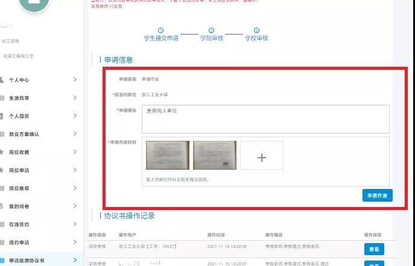Expand the chevron beside 我的问卷
Viewport: 415px width, 266px height.
75,206
